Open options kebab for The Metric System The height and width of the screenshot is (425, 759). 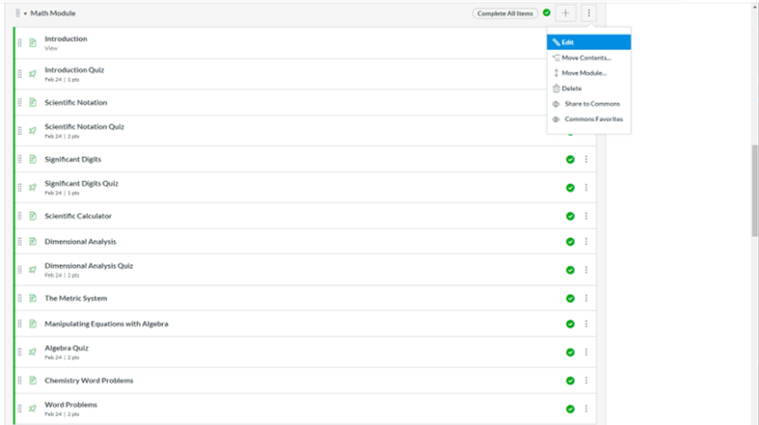coord(585,299)
